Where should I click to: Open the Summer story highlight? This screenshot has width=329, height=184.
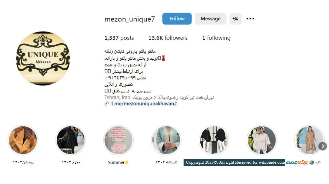pyautogui.click(x=118, y=140)
